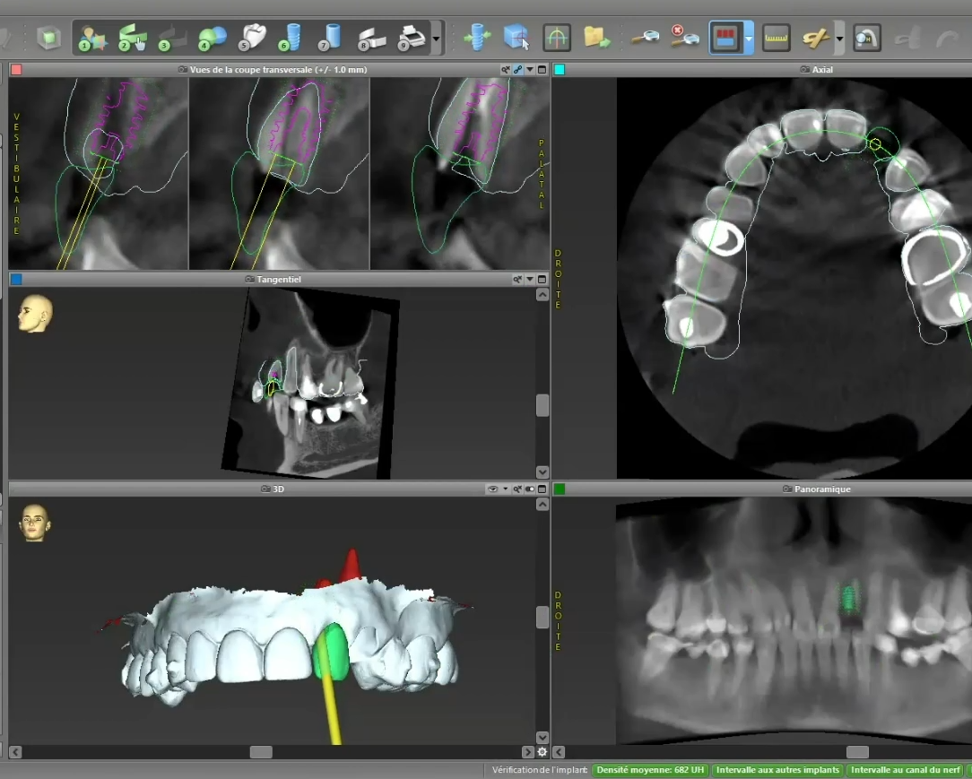Click the Tangentiel panel vertical scrollbar handle
The image size is (972, 779).
click(x=542, y=405)
